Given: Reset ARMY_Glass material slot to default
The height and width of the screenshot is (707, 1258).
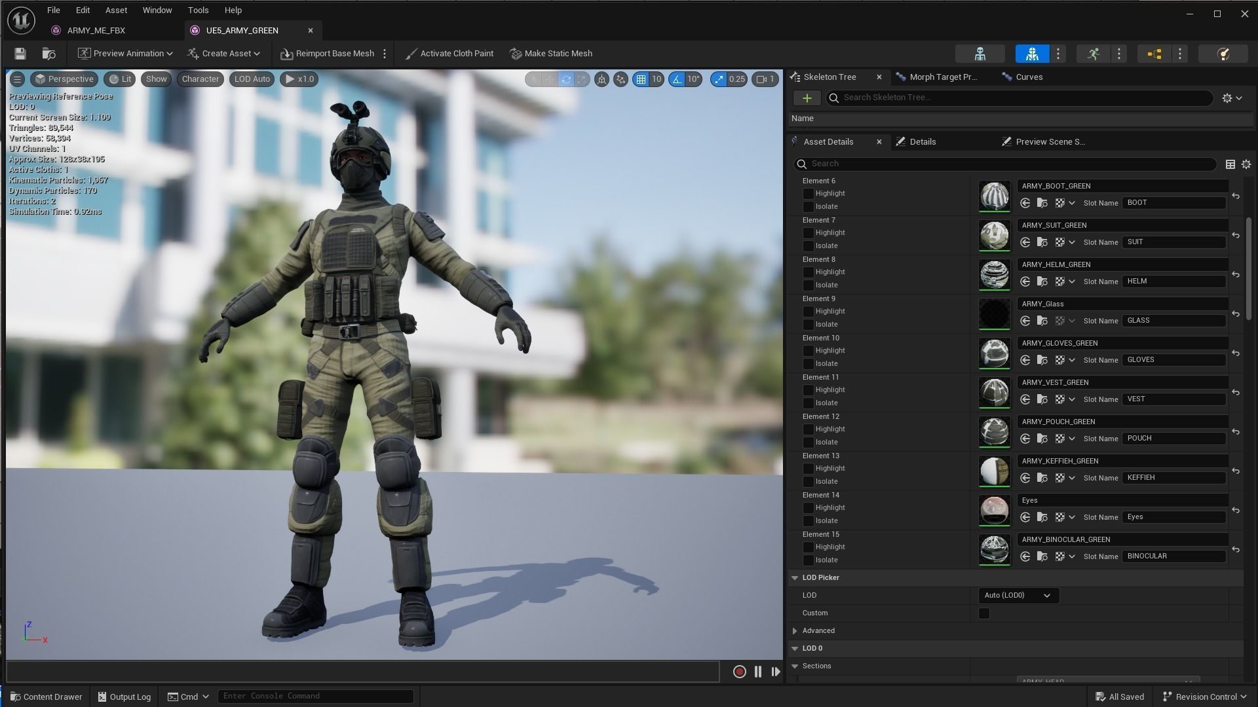Looking at the screenshot, I should coord(1236,314).
